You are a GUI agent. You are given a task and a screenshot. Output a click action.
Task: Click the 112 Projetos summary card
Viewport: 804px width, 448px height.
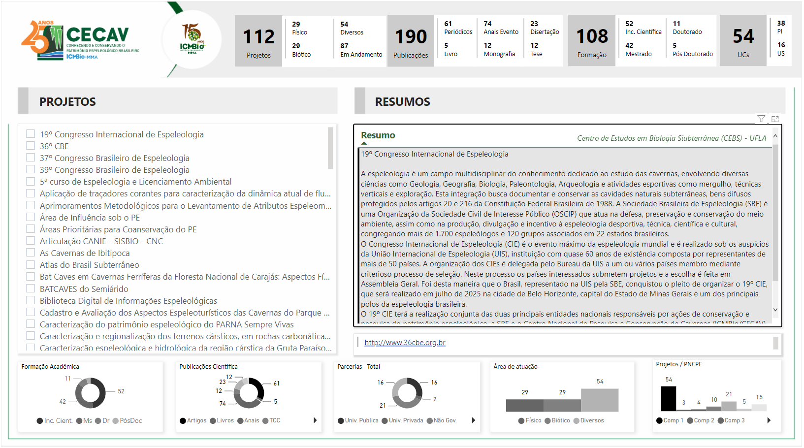(x=258, y=40)
